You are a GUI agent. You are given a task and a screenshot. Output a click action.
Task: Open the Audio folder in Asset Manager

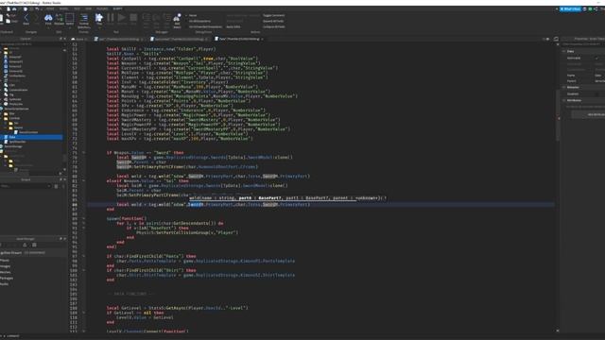point(4,283)
